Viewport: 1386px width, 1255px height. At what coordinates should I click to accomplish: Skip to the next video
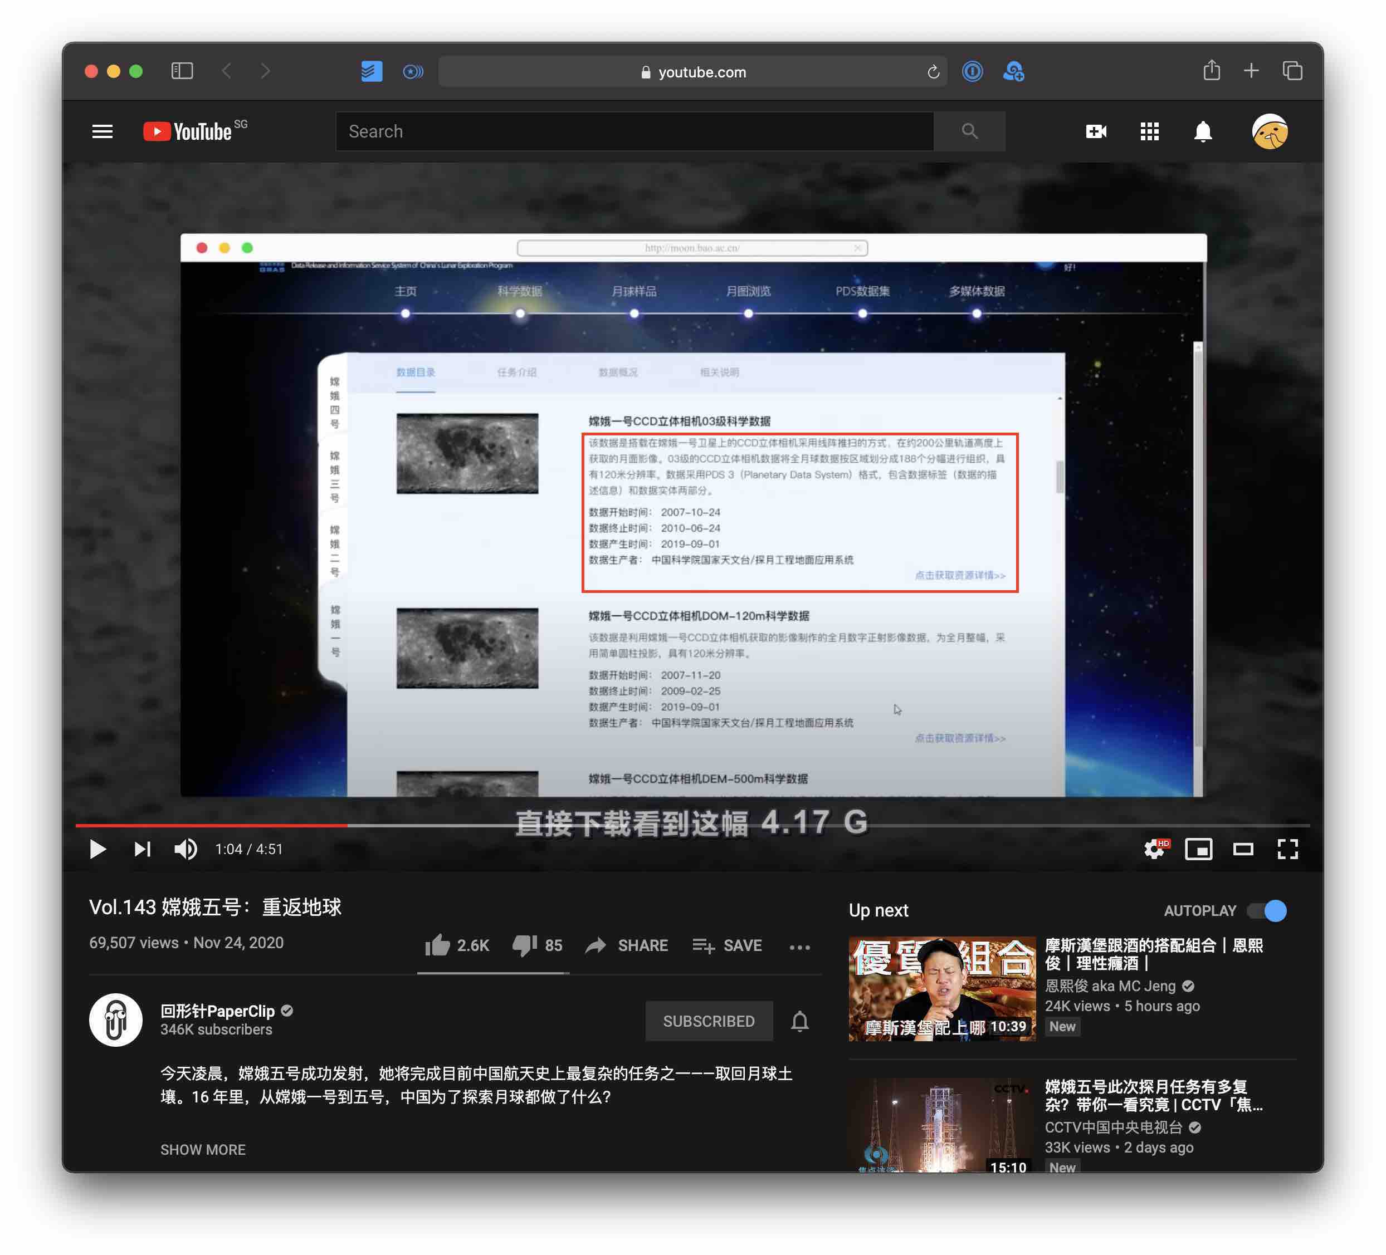click(142, 849)
